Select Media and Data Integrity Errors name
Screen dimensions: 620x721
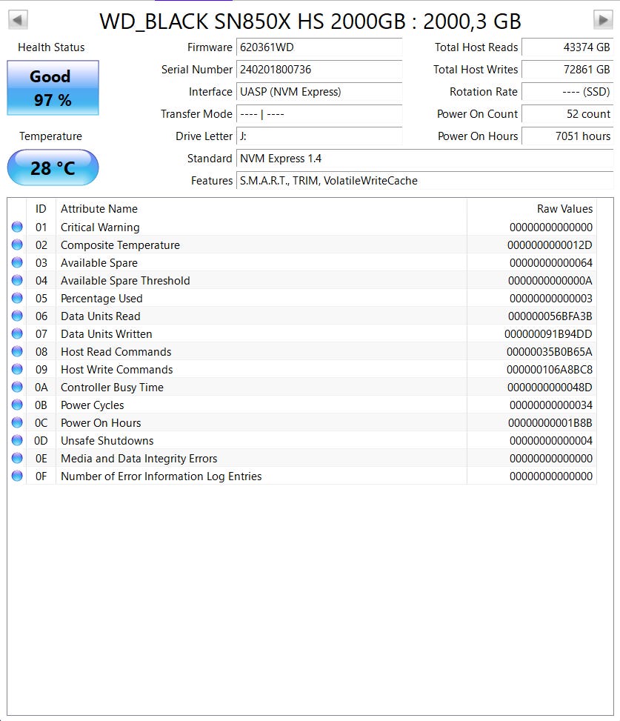tap(139, 459)
